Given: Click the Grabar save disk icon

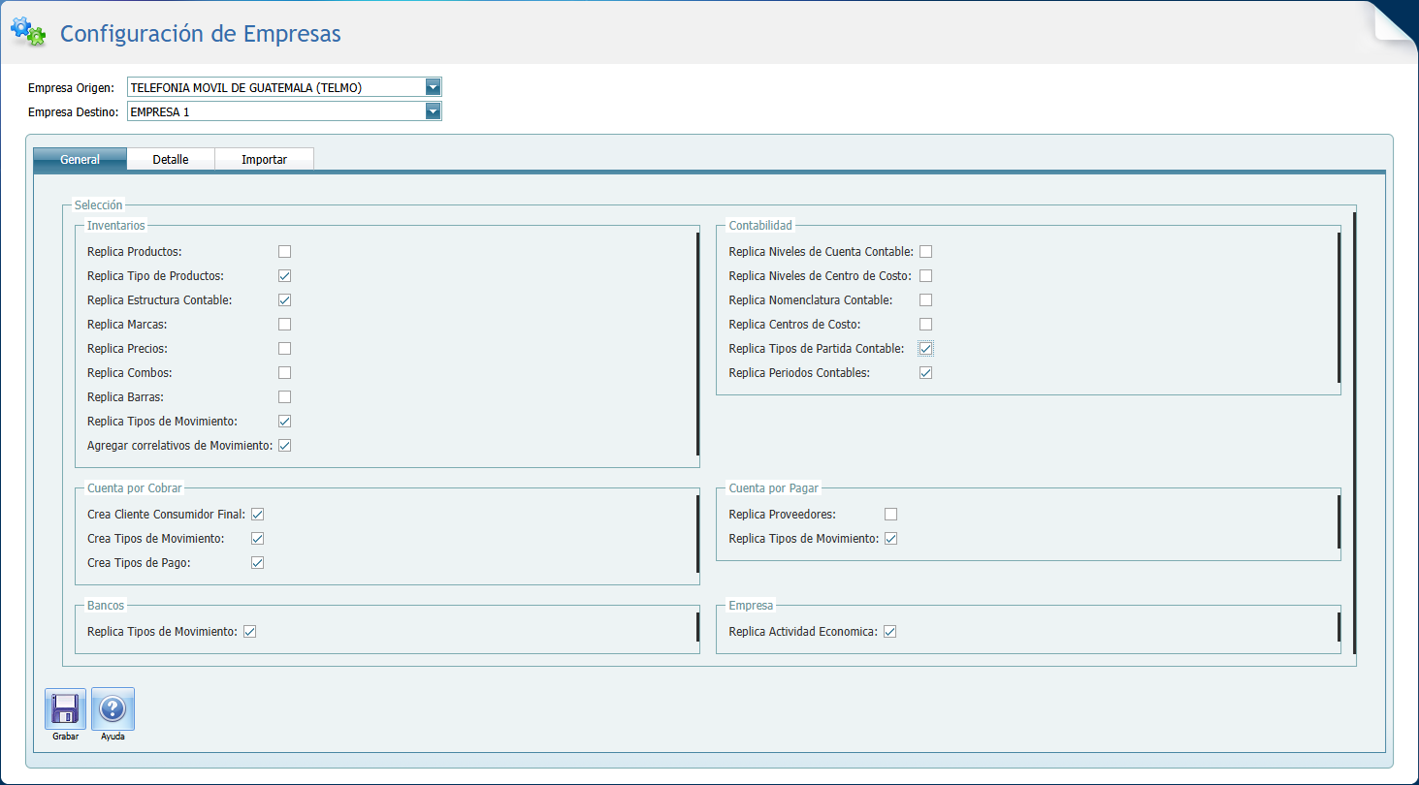Looking at the screenshot, I should (65, 709).
